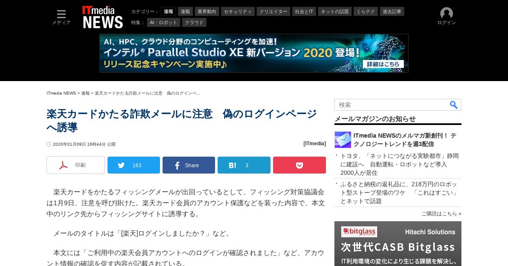Click ご購読はこちら link
Image resolution: width=508 pixels, height=266 pixels.
tap(442, 214)
